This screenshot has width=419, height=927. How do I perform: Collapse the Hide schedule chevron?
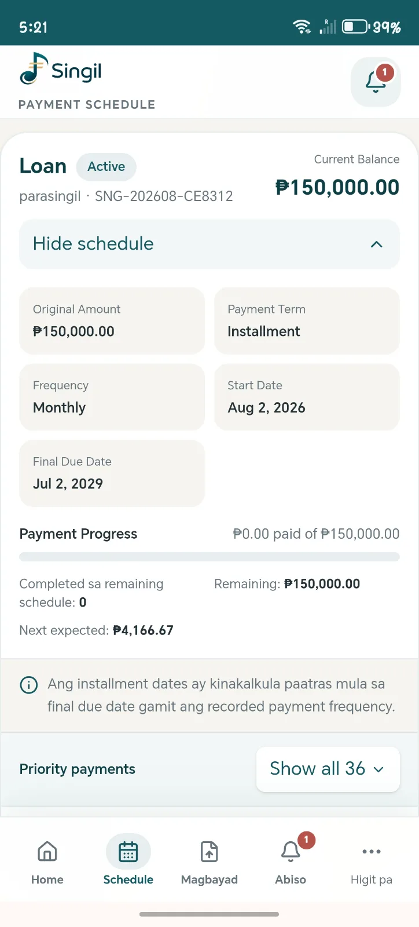(x=376, y=244)
